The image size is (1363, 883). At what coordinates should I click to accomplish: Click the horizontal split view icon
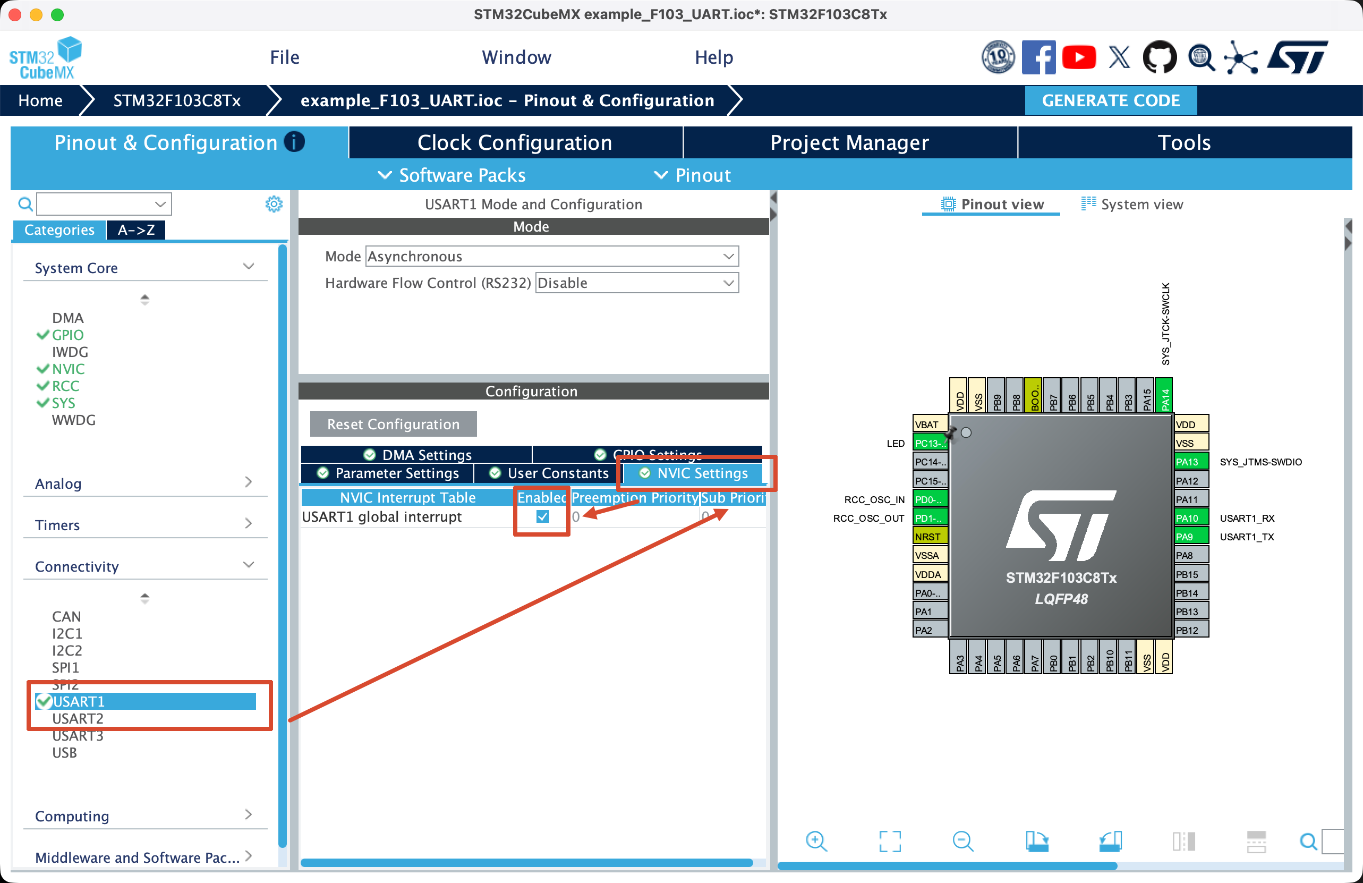tap(1256, 841)
